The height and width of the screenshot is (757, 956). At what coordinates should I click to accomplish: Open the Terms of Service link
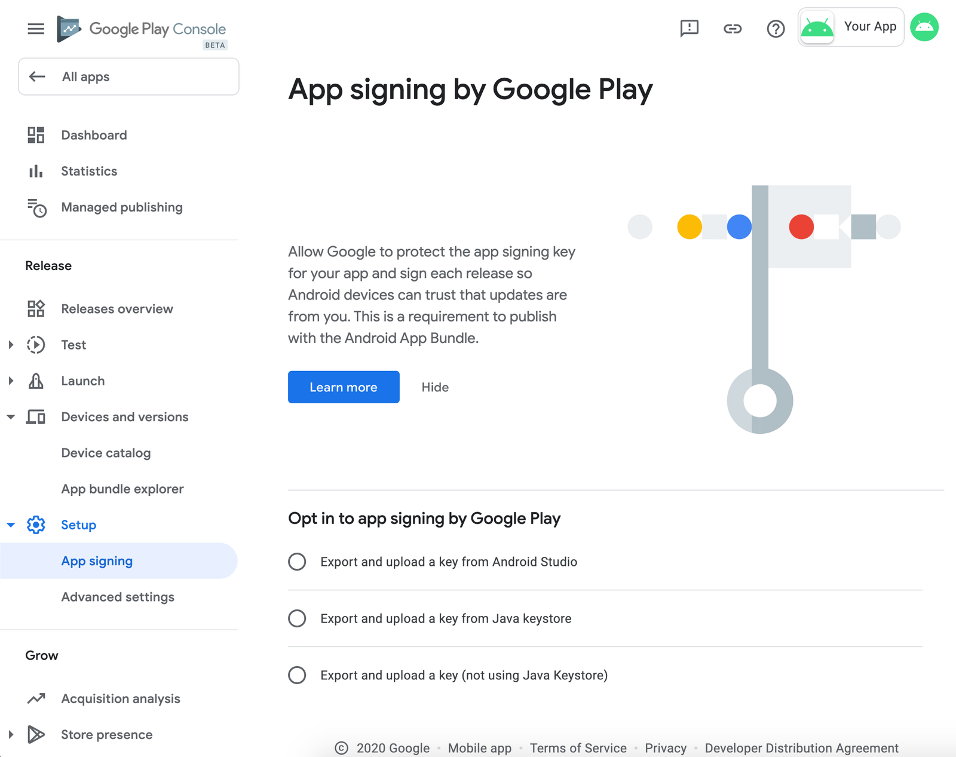pos(578,748)
